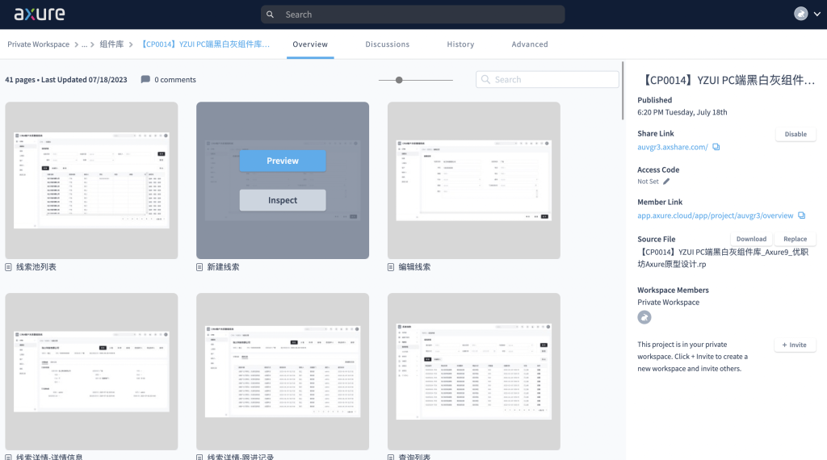The image size is (827, 460).
Task: Edit access code with pencil icon
Action: [666, 182]
